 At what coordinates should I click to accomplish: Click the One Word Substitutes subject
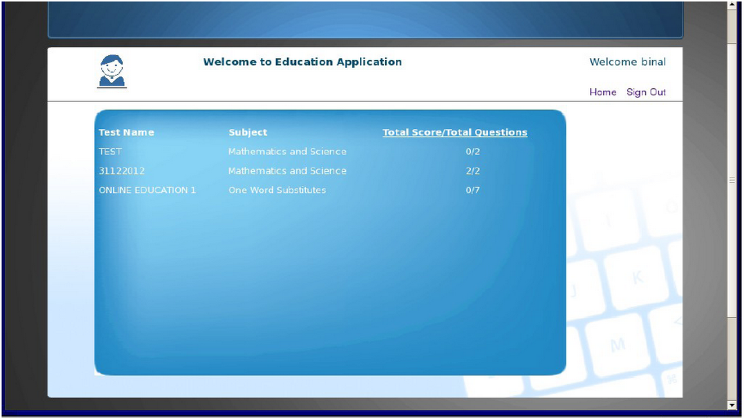point(277,190)
